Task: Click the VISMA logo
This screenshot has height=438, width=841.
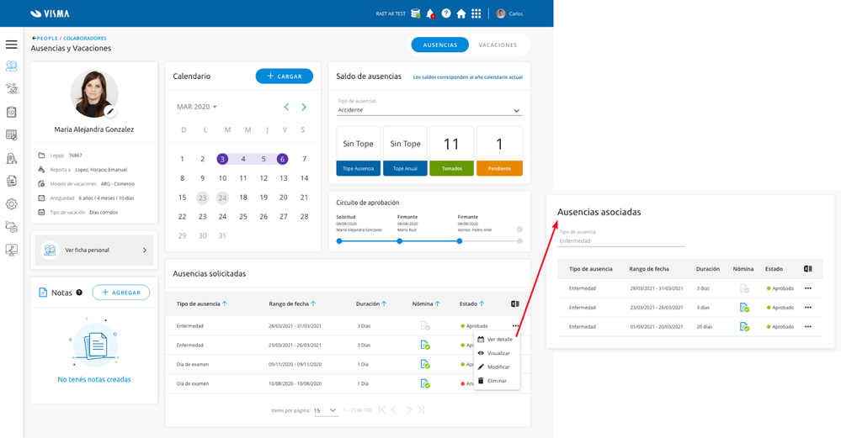Action: (x=50, y=14)
